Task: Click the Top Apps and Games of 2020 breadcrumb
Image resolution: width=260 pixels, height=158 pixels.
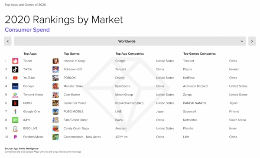Action: 25,5
